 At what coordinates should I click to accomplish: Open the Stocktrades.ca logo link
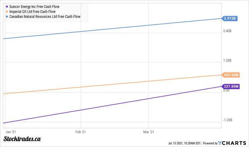(22, 139)
